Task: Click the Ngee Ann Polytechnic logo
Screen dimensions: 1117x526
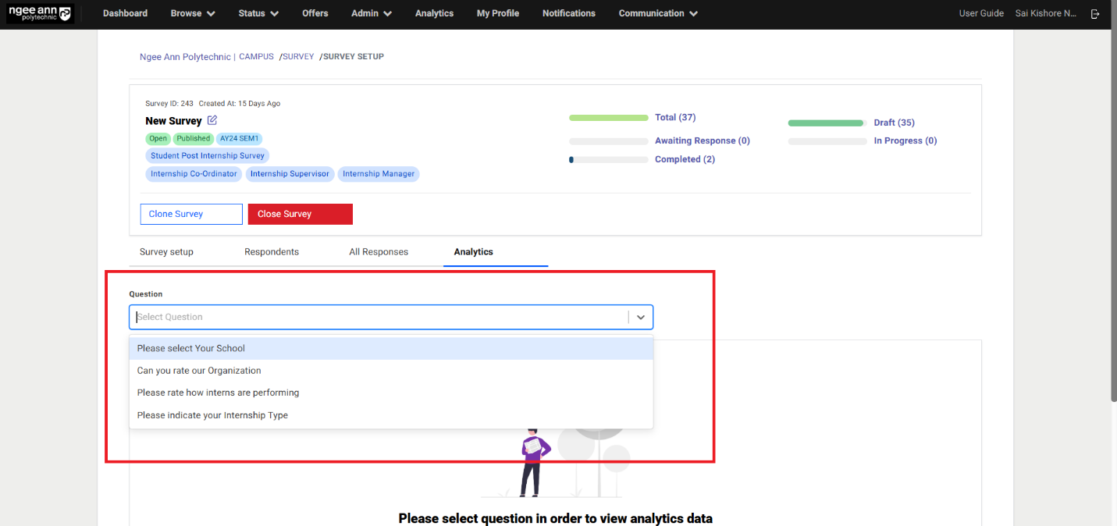Action: [x=40, y=13]
